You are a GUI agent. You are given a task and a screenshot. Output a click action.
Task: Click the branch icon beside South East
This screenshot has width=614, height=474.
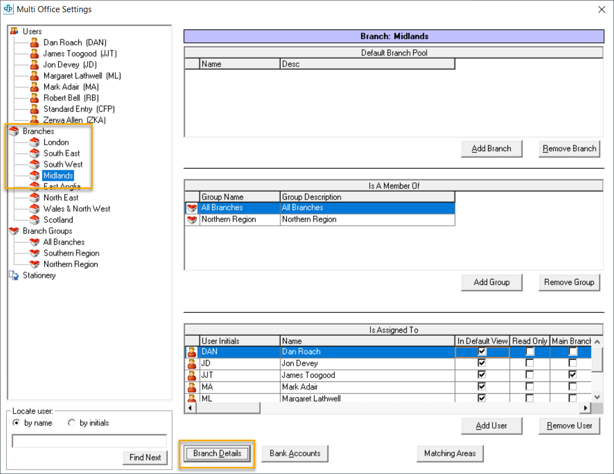coord(34,153)
